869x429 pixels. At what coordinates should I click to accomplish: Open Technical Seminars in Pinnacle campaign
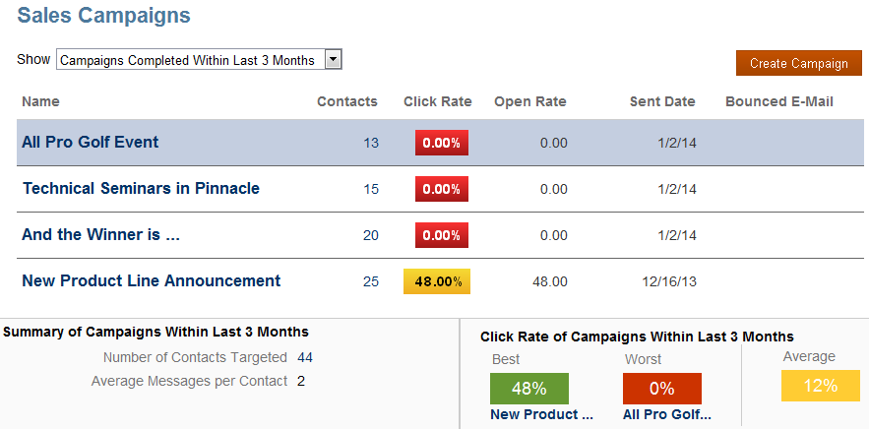(141, 188)
